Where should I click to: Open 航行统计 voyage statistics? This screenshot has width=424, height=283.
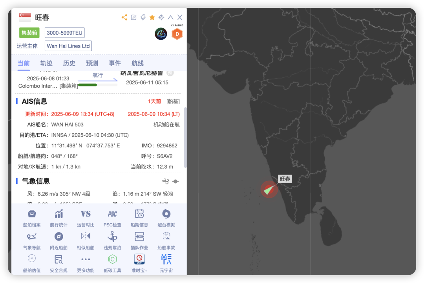[x=58, y=218]
